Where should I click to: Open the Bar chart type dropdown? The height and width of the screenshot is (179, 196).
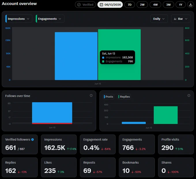(x=181, y=19)
